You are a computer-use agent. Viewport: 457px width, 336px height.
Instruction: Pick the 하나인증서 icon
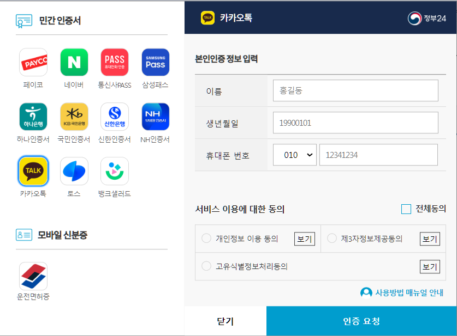(x=33, y=115)
